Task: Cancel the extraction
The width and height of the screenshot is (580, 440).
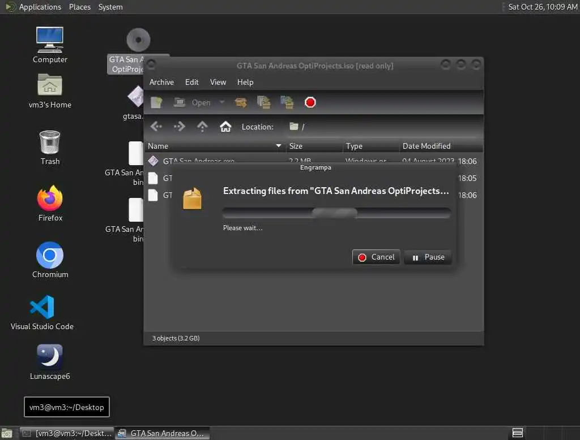Action: 376,257
